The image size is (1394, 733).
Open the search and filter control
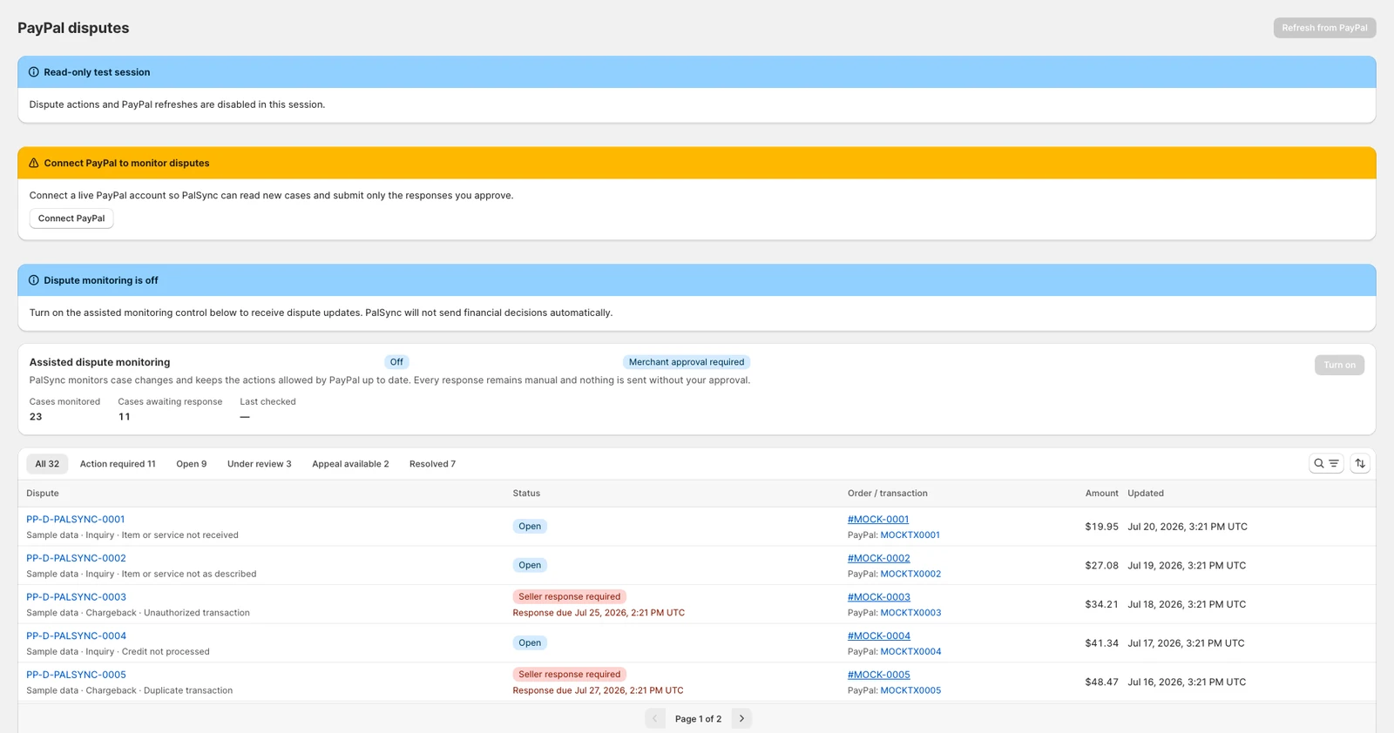coord(1326,463)
